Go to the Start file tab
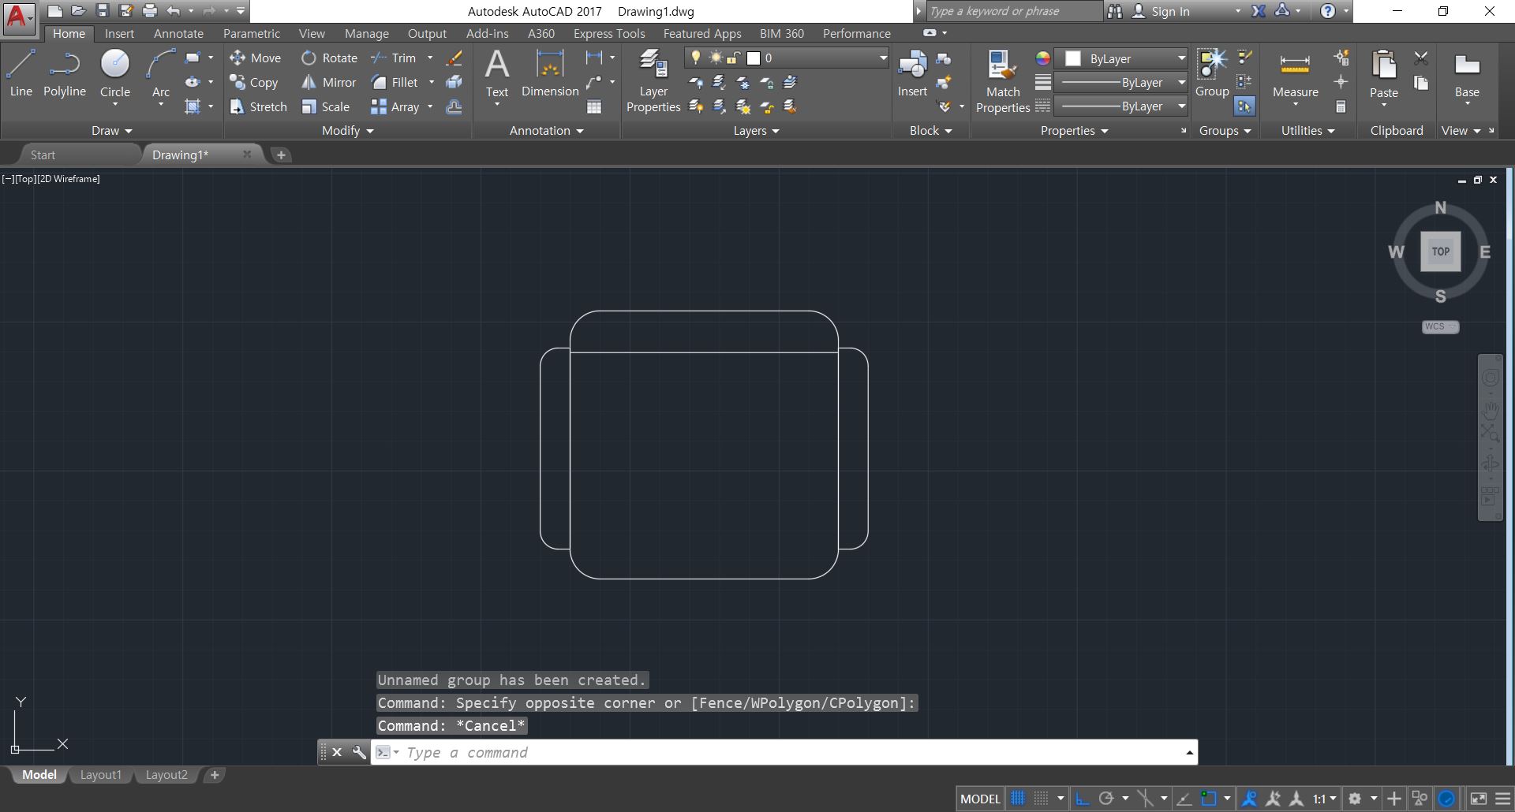 (43, 155)
